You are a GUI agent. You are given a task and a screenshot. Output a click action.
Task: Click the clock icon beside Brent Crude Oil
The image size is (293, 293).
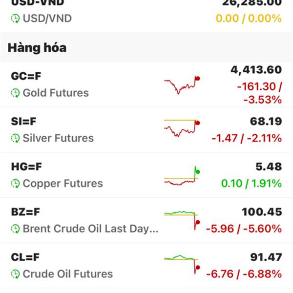[16, 229]
